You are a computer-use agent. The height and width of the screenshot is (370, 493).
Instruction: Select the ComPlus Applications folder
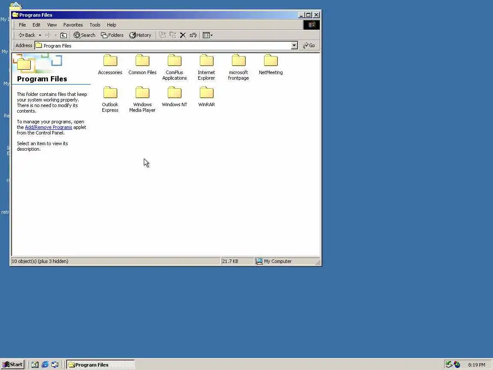tap(175, 67)
